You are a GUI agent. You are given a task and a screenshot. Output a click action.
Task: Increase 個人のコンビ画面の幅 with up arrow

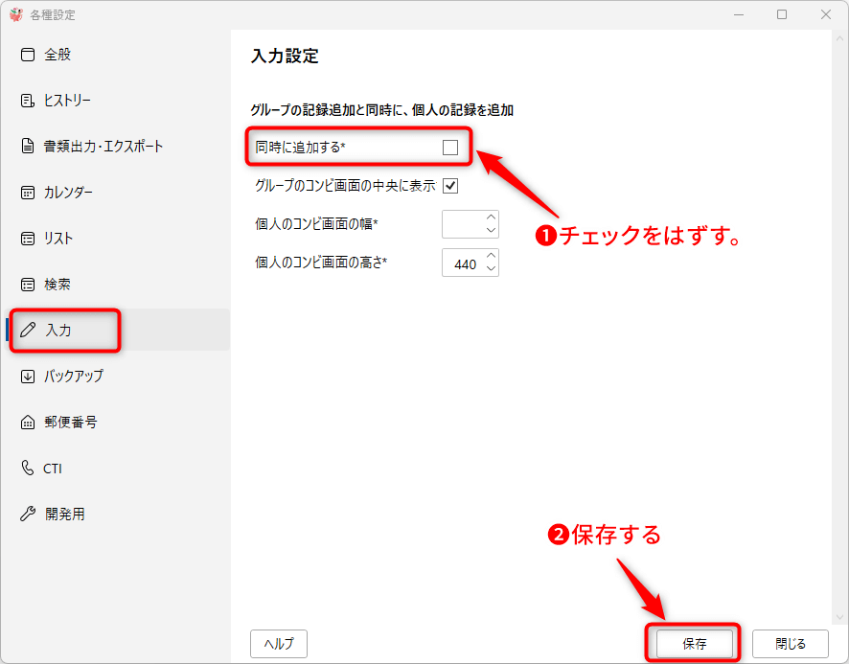point(492,218)
